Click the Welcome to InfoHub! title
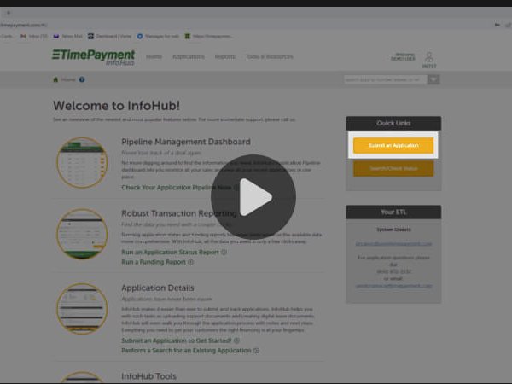This screenshot has width=512, height=384. point(117,106)
